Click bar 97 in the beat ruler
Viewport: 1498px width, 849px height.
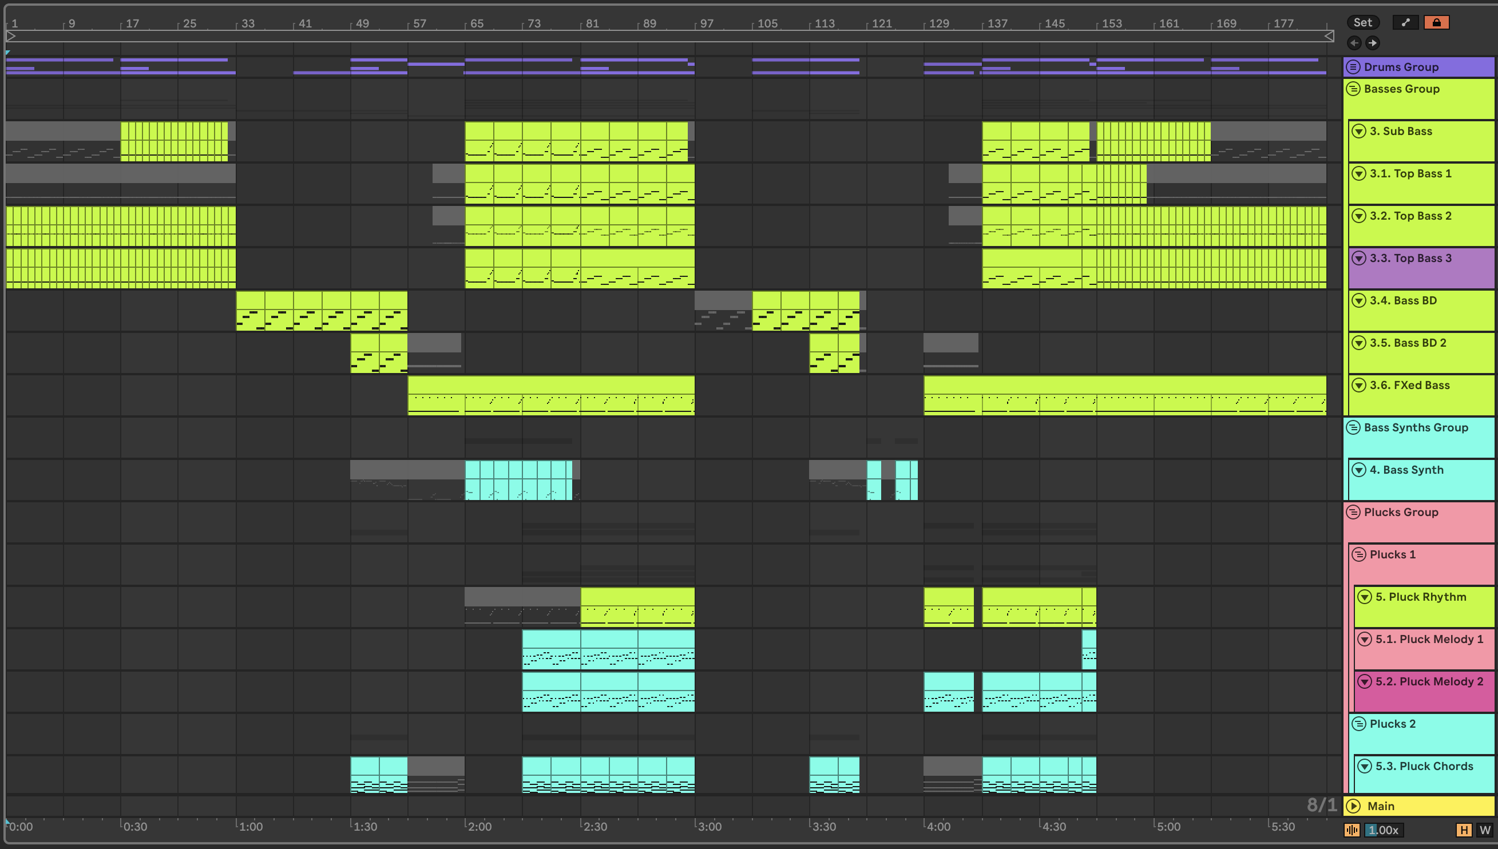point(706,23)
